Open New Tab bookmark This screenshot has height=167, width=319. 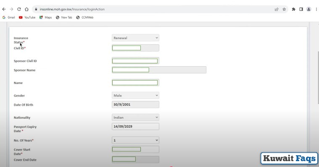tap(64, 18)
